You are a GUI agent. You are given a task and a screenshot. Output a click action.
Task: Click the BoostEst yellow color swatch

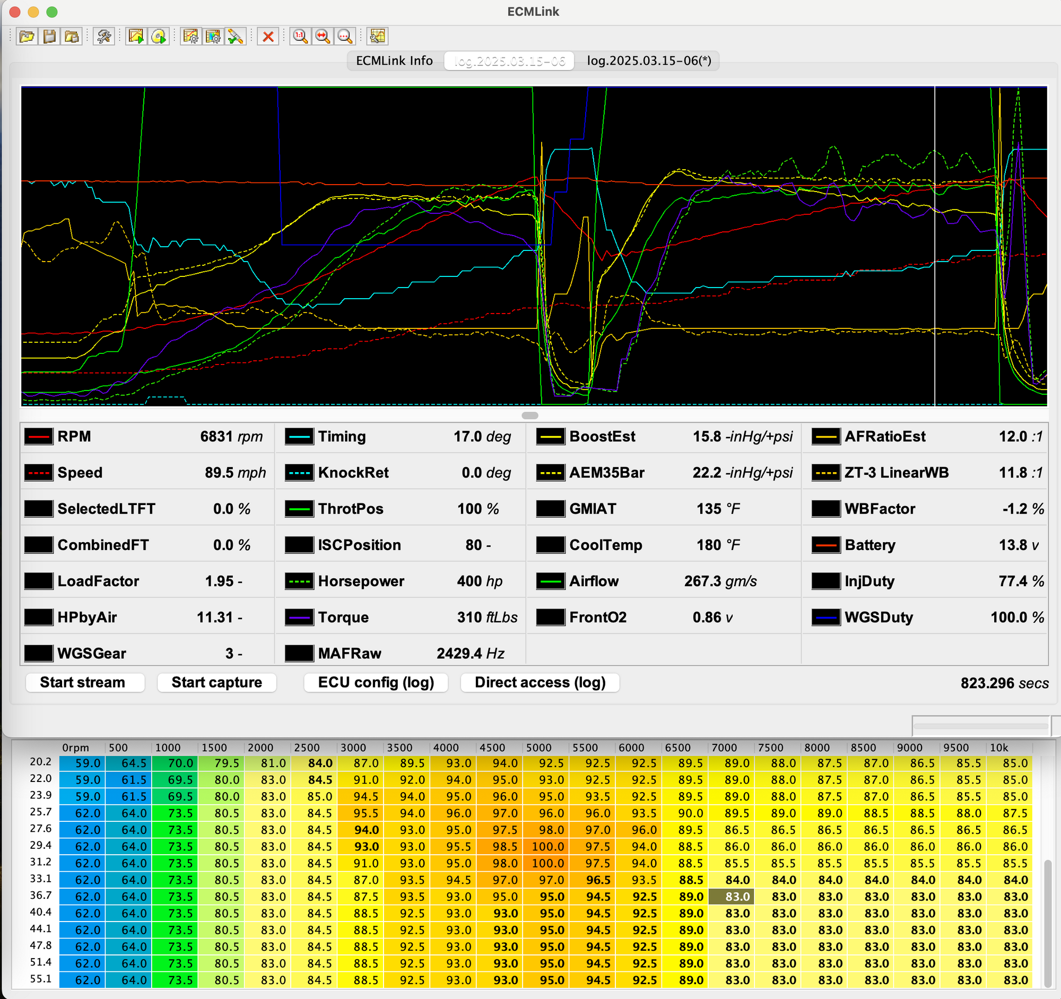tap(550, 437)
